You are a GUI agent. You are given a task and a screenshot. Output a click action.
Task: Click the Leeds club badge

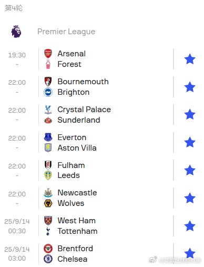[x=48, y=175]
